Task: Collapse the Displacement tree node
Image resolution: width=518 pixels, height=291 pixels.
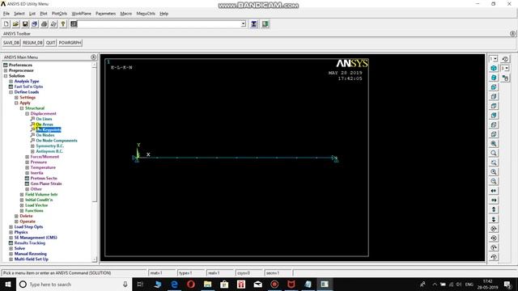Action: [27, 113]
